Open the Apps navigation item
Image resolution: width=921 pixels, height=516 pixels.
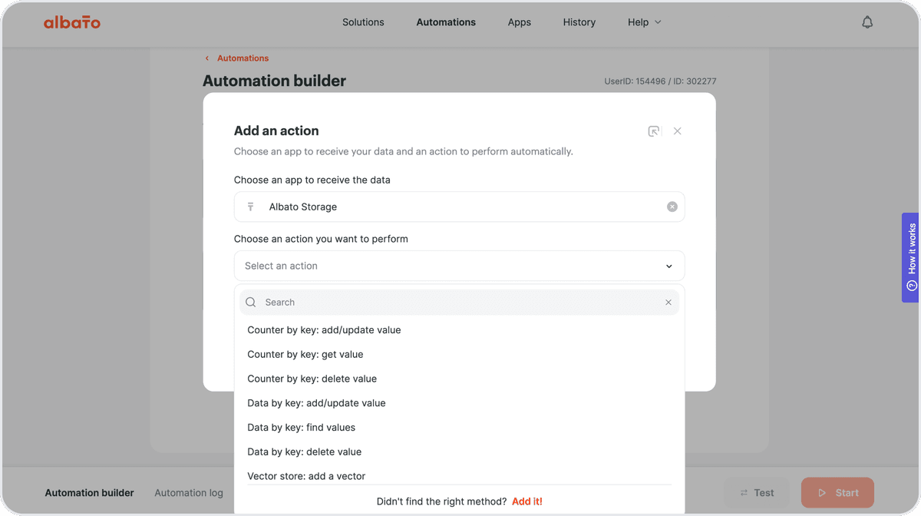point(520,22)
